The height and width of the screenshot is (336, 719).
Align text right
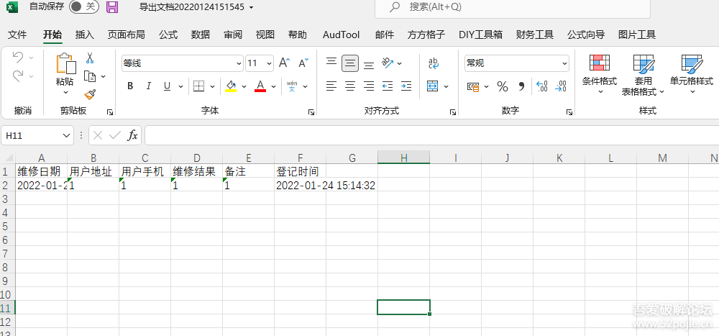click(x=369, y=86)
